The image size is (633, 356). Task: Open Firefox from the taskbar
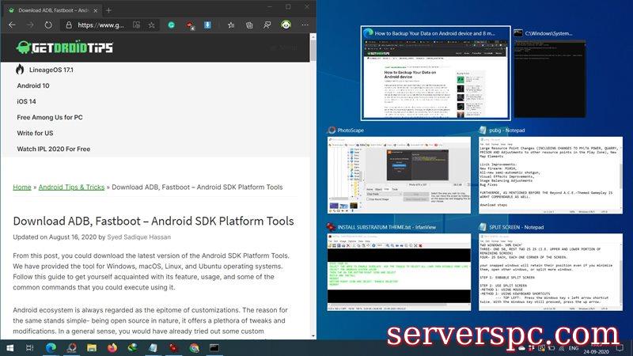[x=112, y=348]
